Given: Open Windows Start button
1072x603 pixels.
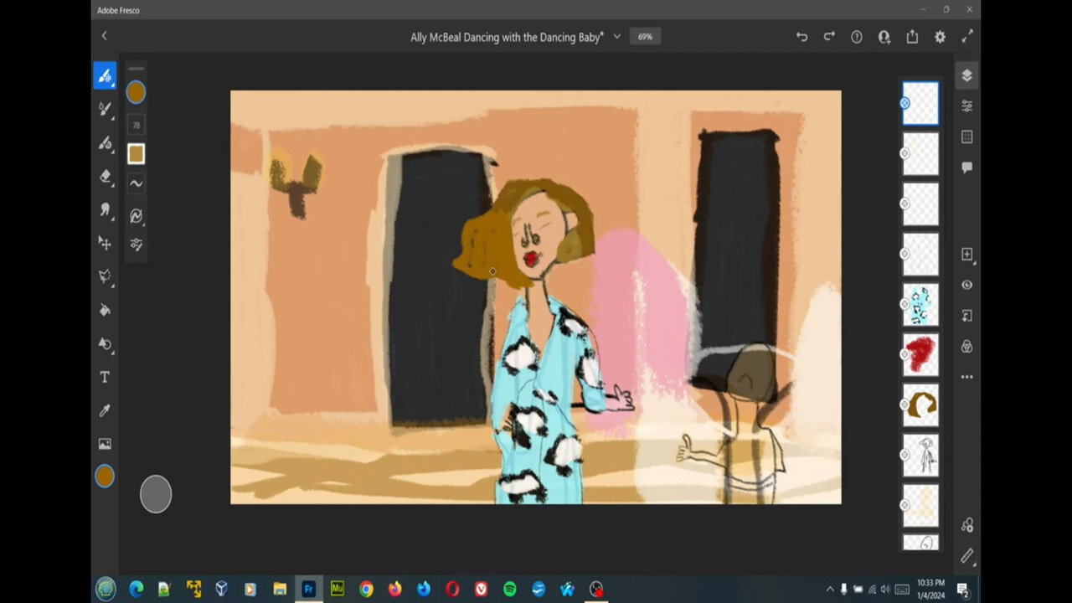Looking at the screenshot, I should pyautogui.click(x=106, y=589).
